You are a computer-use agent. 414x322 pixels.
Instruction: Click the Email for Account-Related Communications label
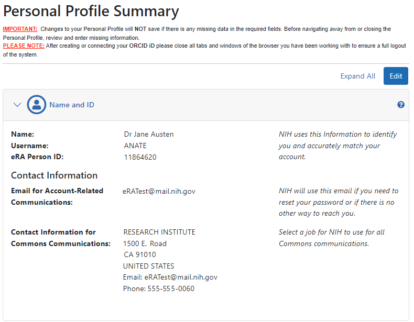tap(57, 196)
